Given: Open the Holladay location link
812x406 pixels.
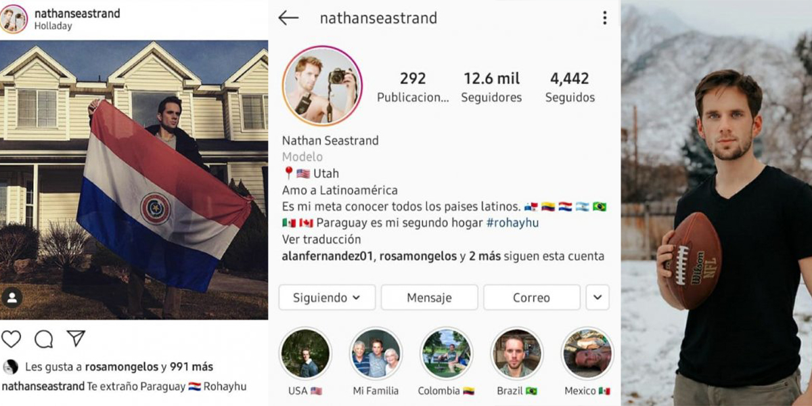Looking at the screenshot, I should (x=53, y=26).
